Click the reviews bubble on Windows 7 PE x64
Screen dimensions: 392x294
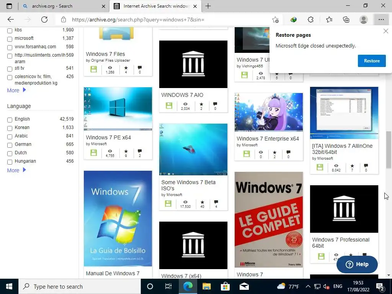tap(140, 151)
